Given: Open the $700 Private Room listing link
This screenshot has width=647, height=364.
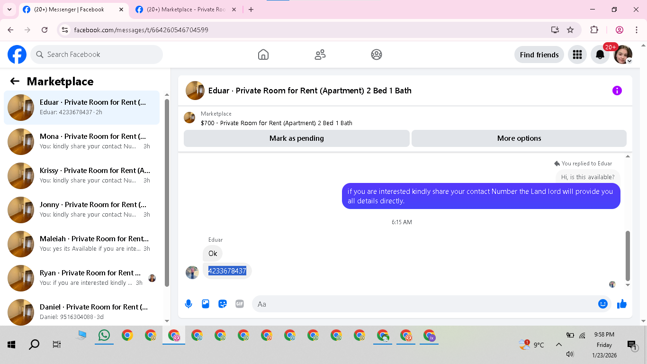Looking at the screenshot, I should click(277, 123).
